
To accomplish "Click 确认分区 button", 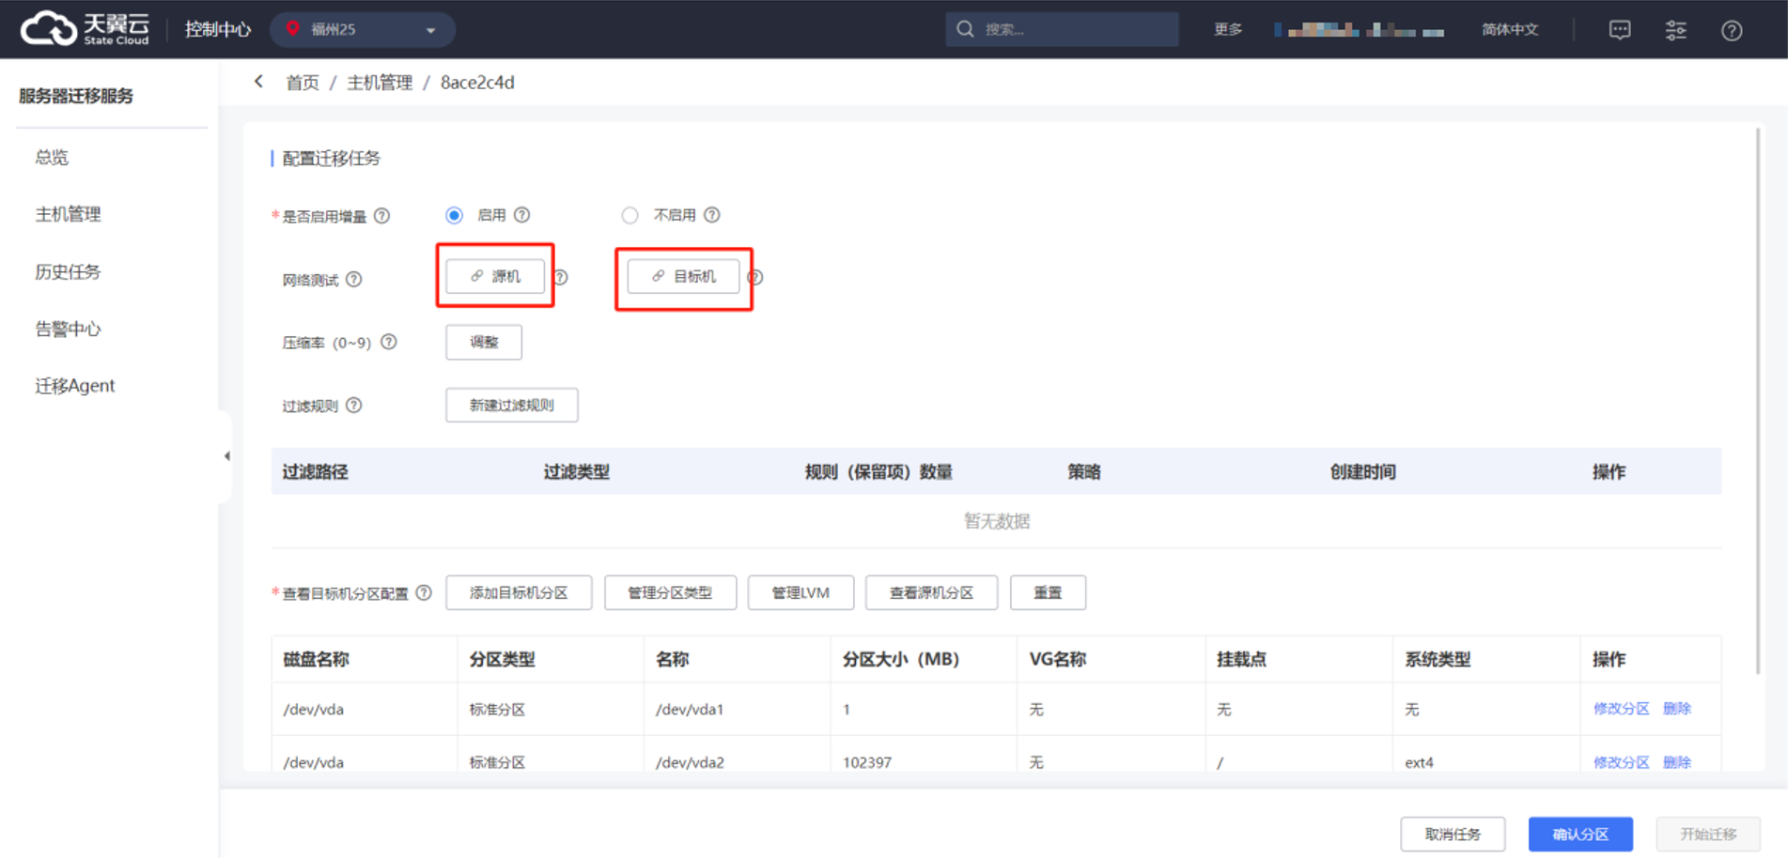I will [x=1580, y=834].
